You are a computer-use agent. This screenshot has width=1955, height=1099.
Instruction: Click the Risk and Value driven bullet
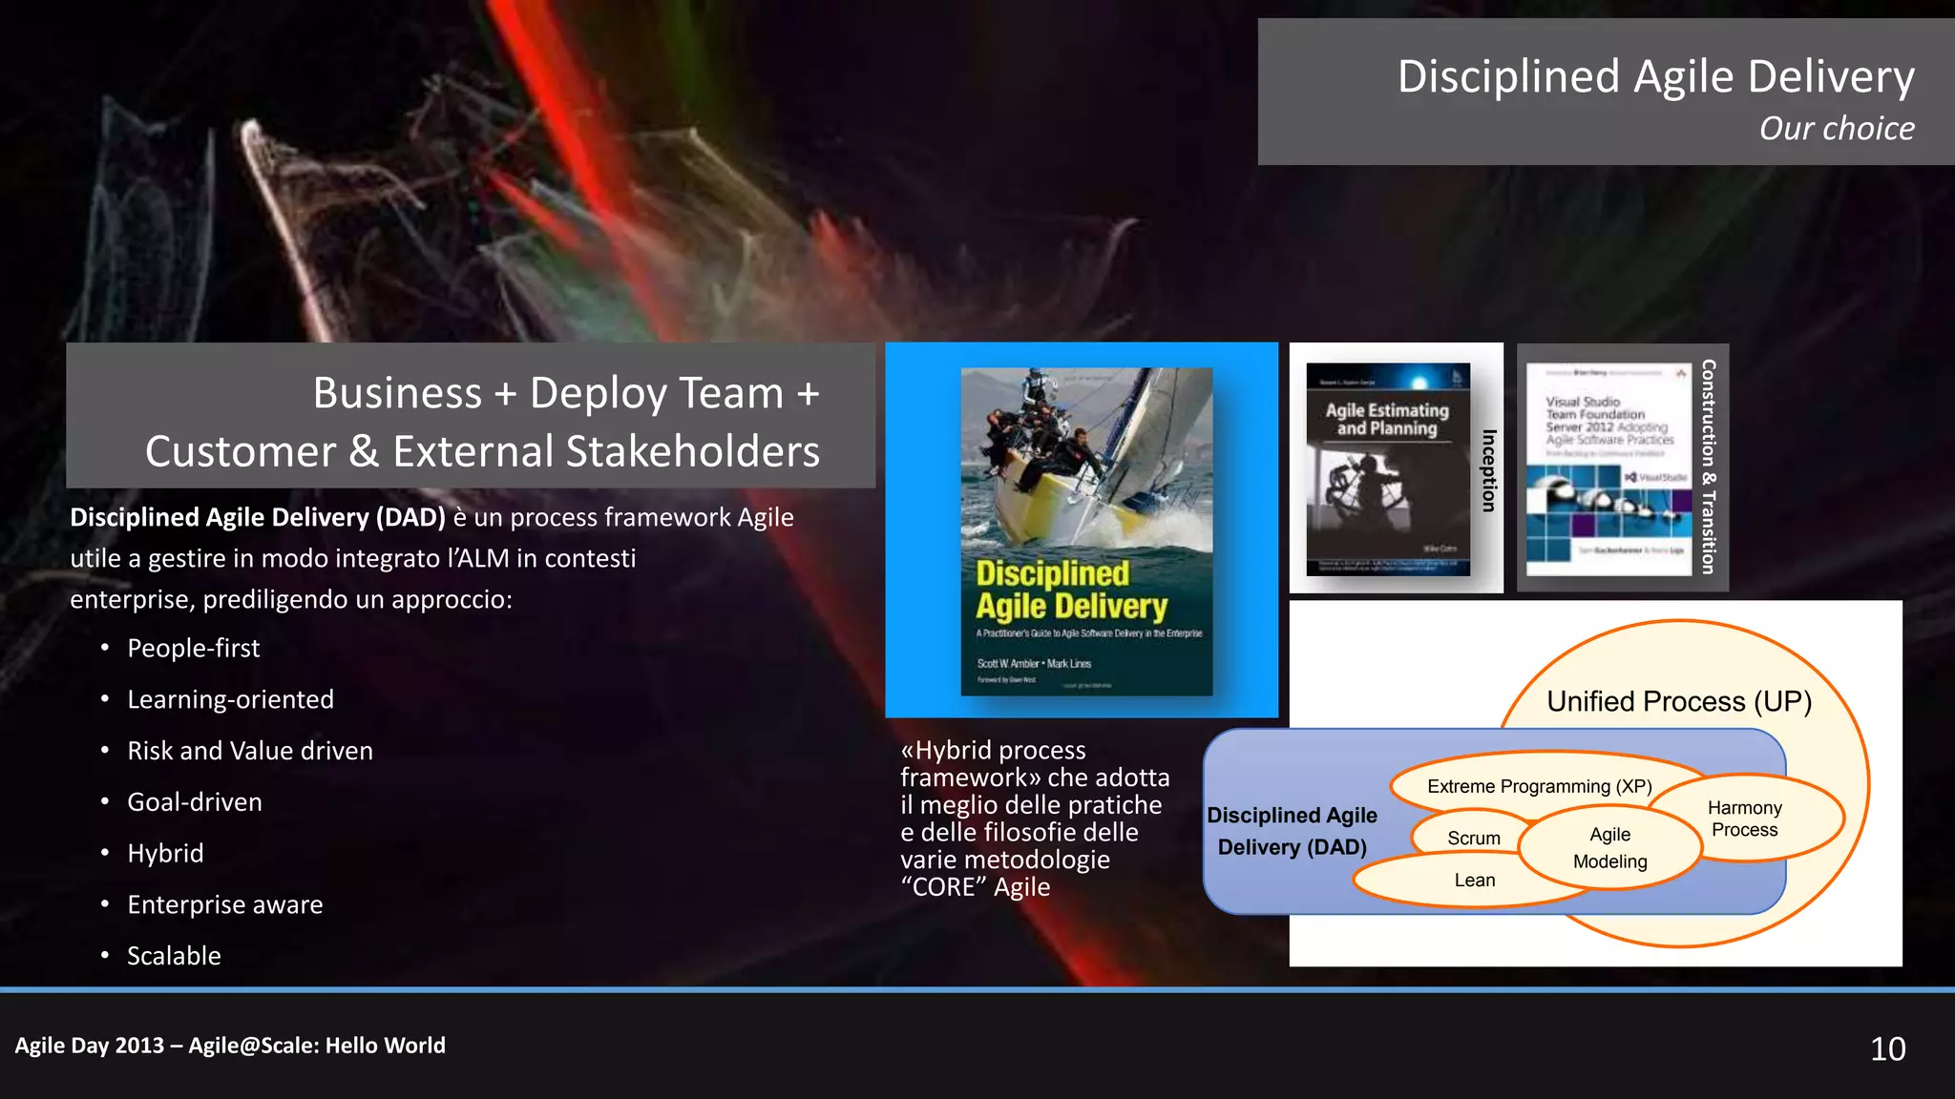[x=250, y=751]
